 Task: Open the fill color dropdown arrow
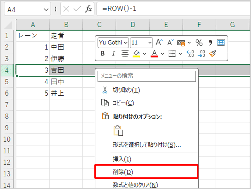144,54
